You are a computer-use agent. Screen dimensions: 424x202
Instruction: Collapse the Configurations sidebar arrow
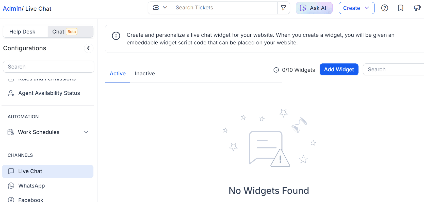point(88,48)
